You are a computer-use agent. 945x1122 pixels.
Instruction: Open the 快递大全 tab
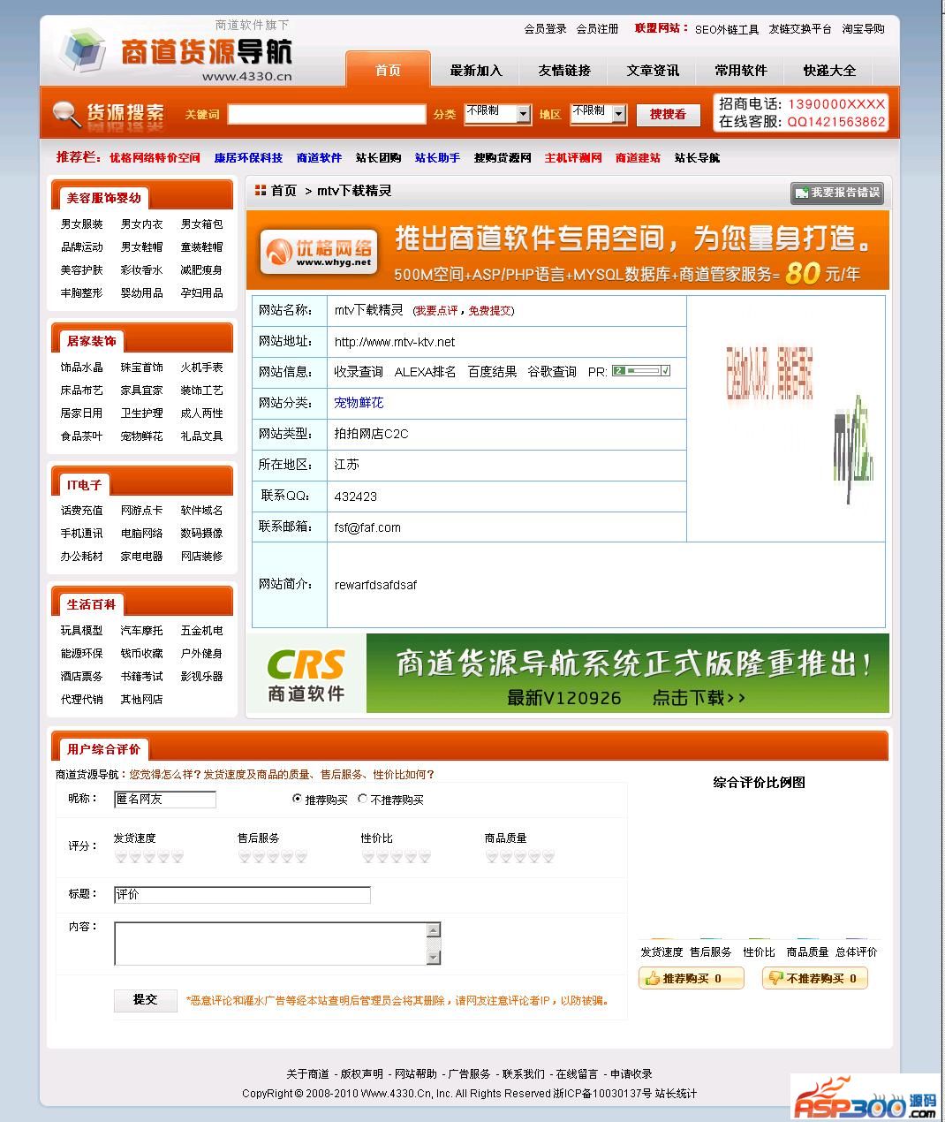(829, 70)
